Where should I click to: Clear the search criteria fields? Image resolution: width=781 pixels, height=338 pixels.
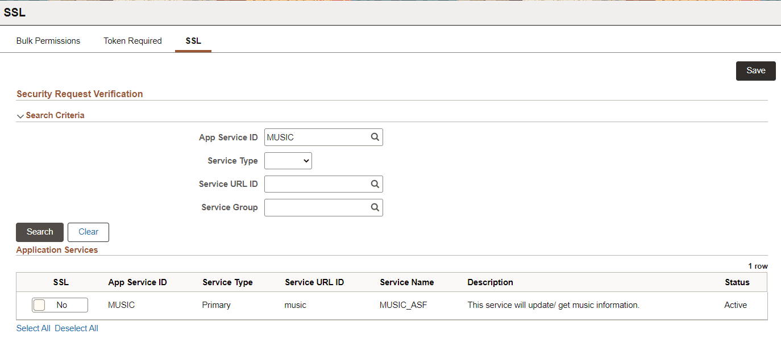88,232
